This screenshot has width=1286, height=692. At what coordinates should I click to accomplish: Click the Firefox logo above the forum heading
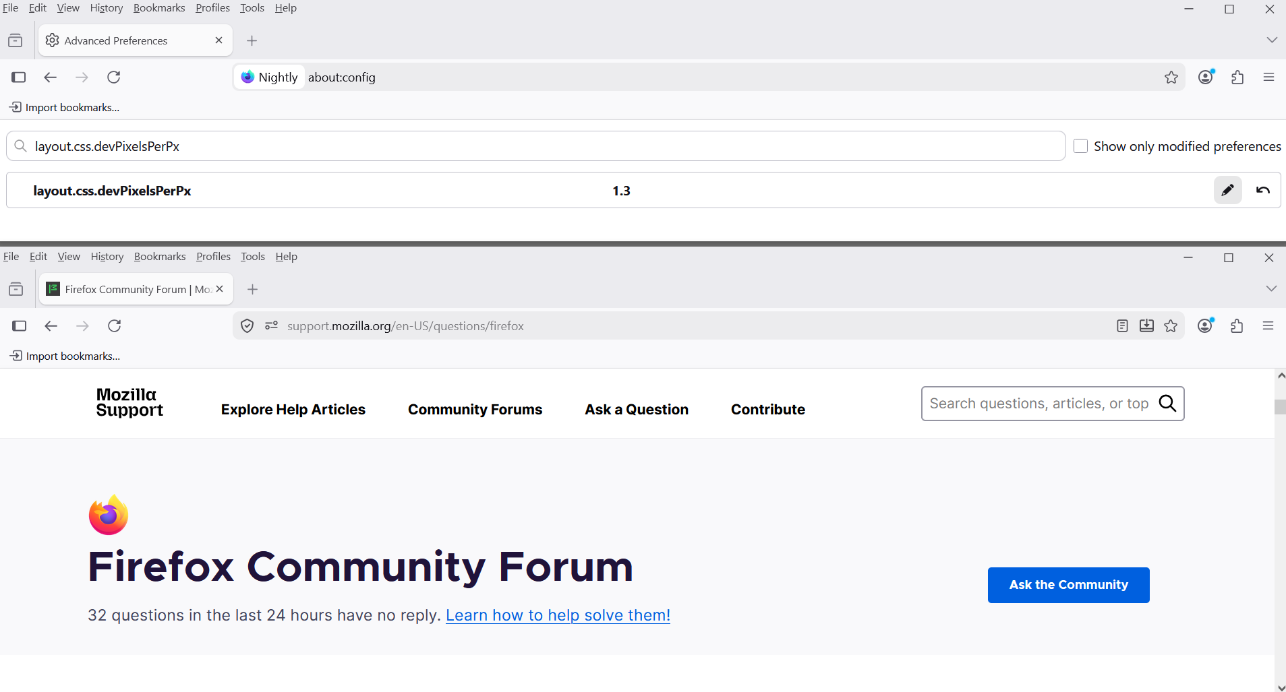click(109, 515)
